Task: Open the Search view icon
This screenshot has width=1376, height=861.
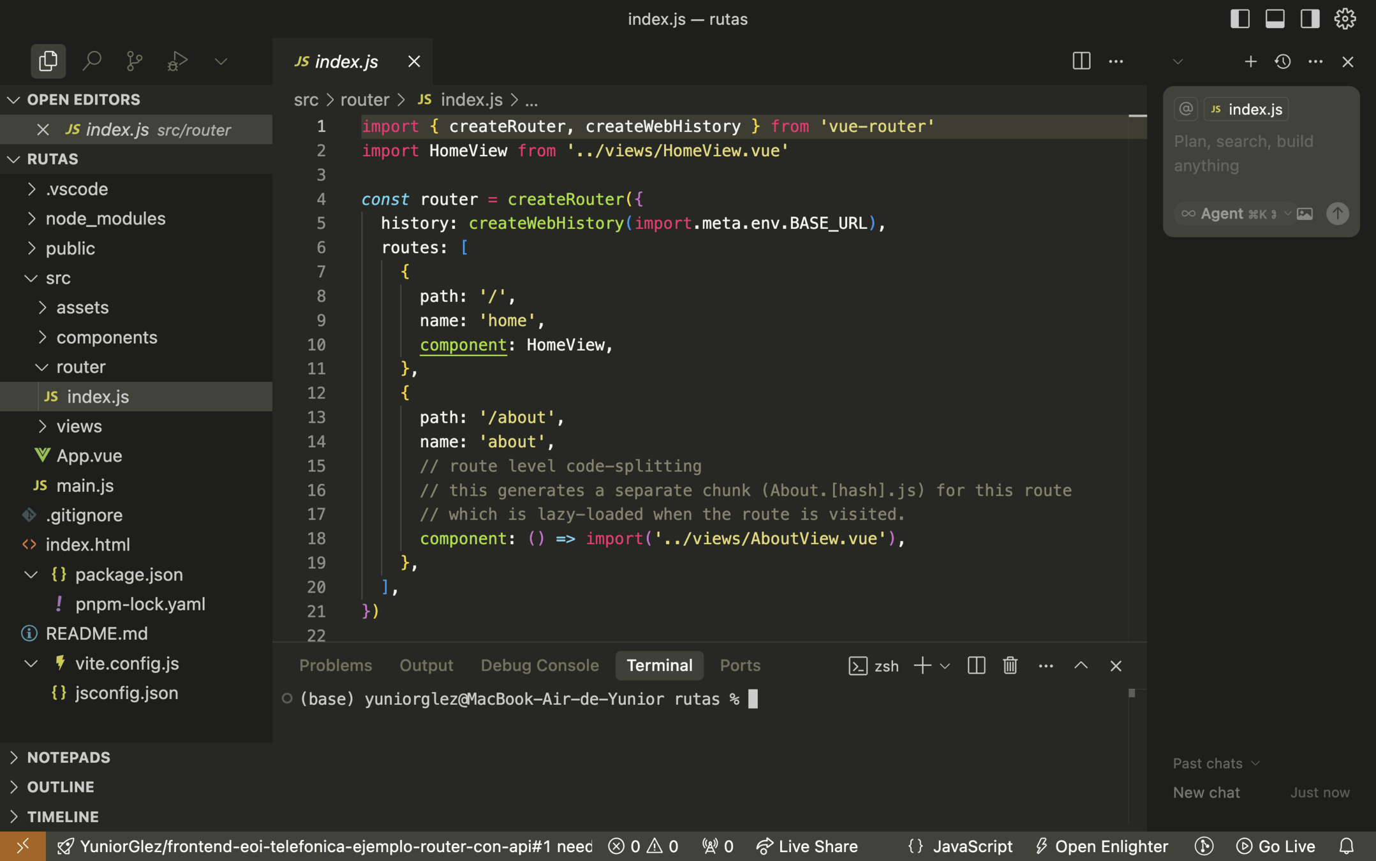Action: coord(92,61)
